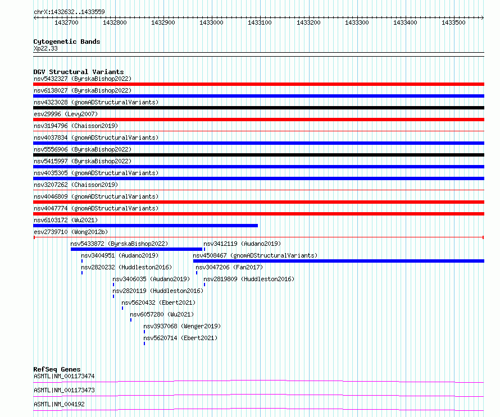This screenshot has width=500, height=417.
Task: Click the nsv6103172 (Wu2021) label
Action: click(x=66, y=220)
